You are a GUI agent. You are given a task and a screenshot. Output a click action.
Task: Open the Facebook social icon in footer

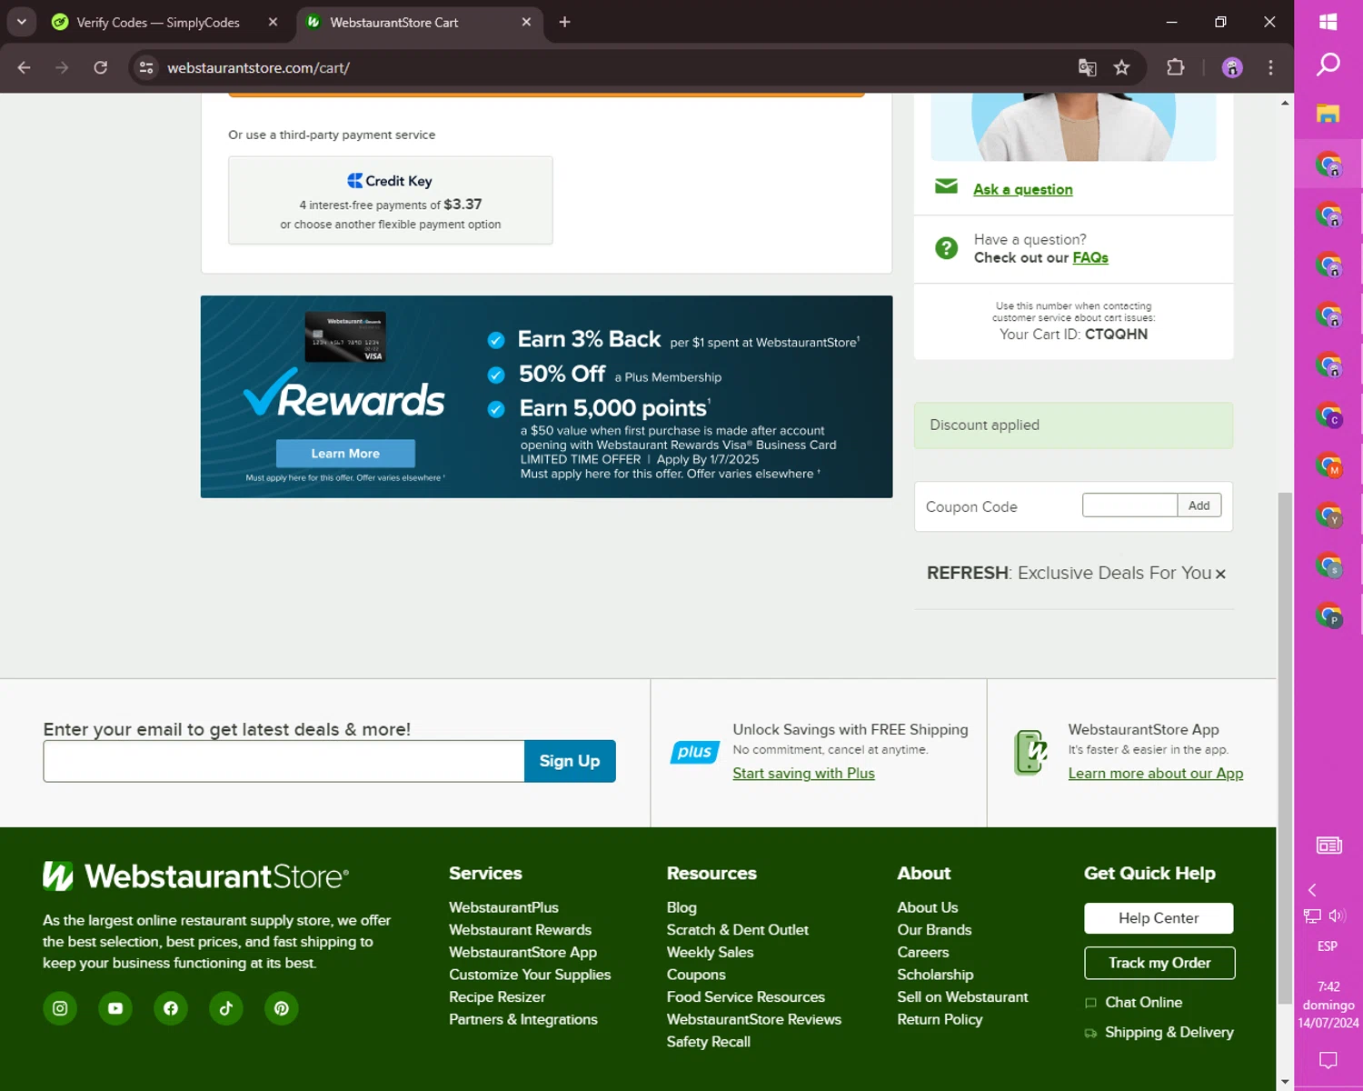pyautogui.click(x=171, y=1008)
